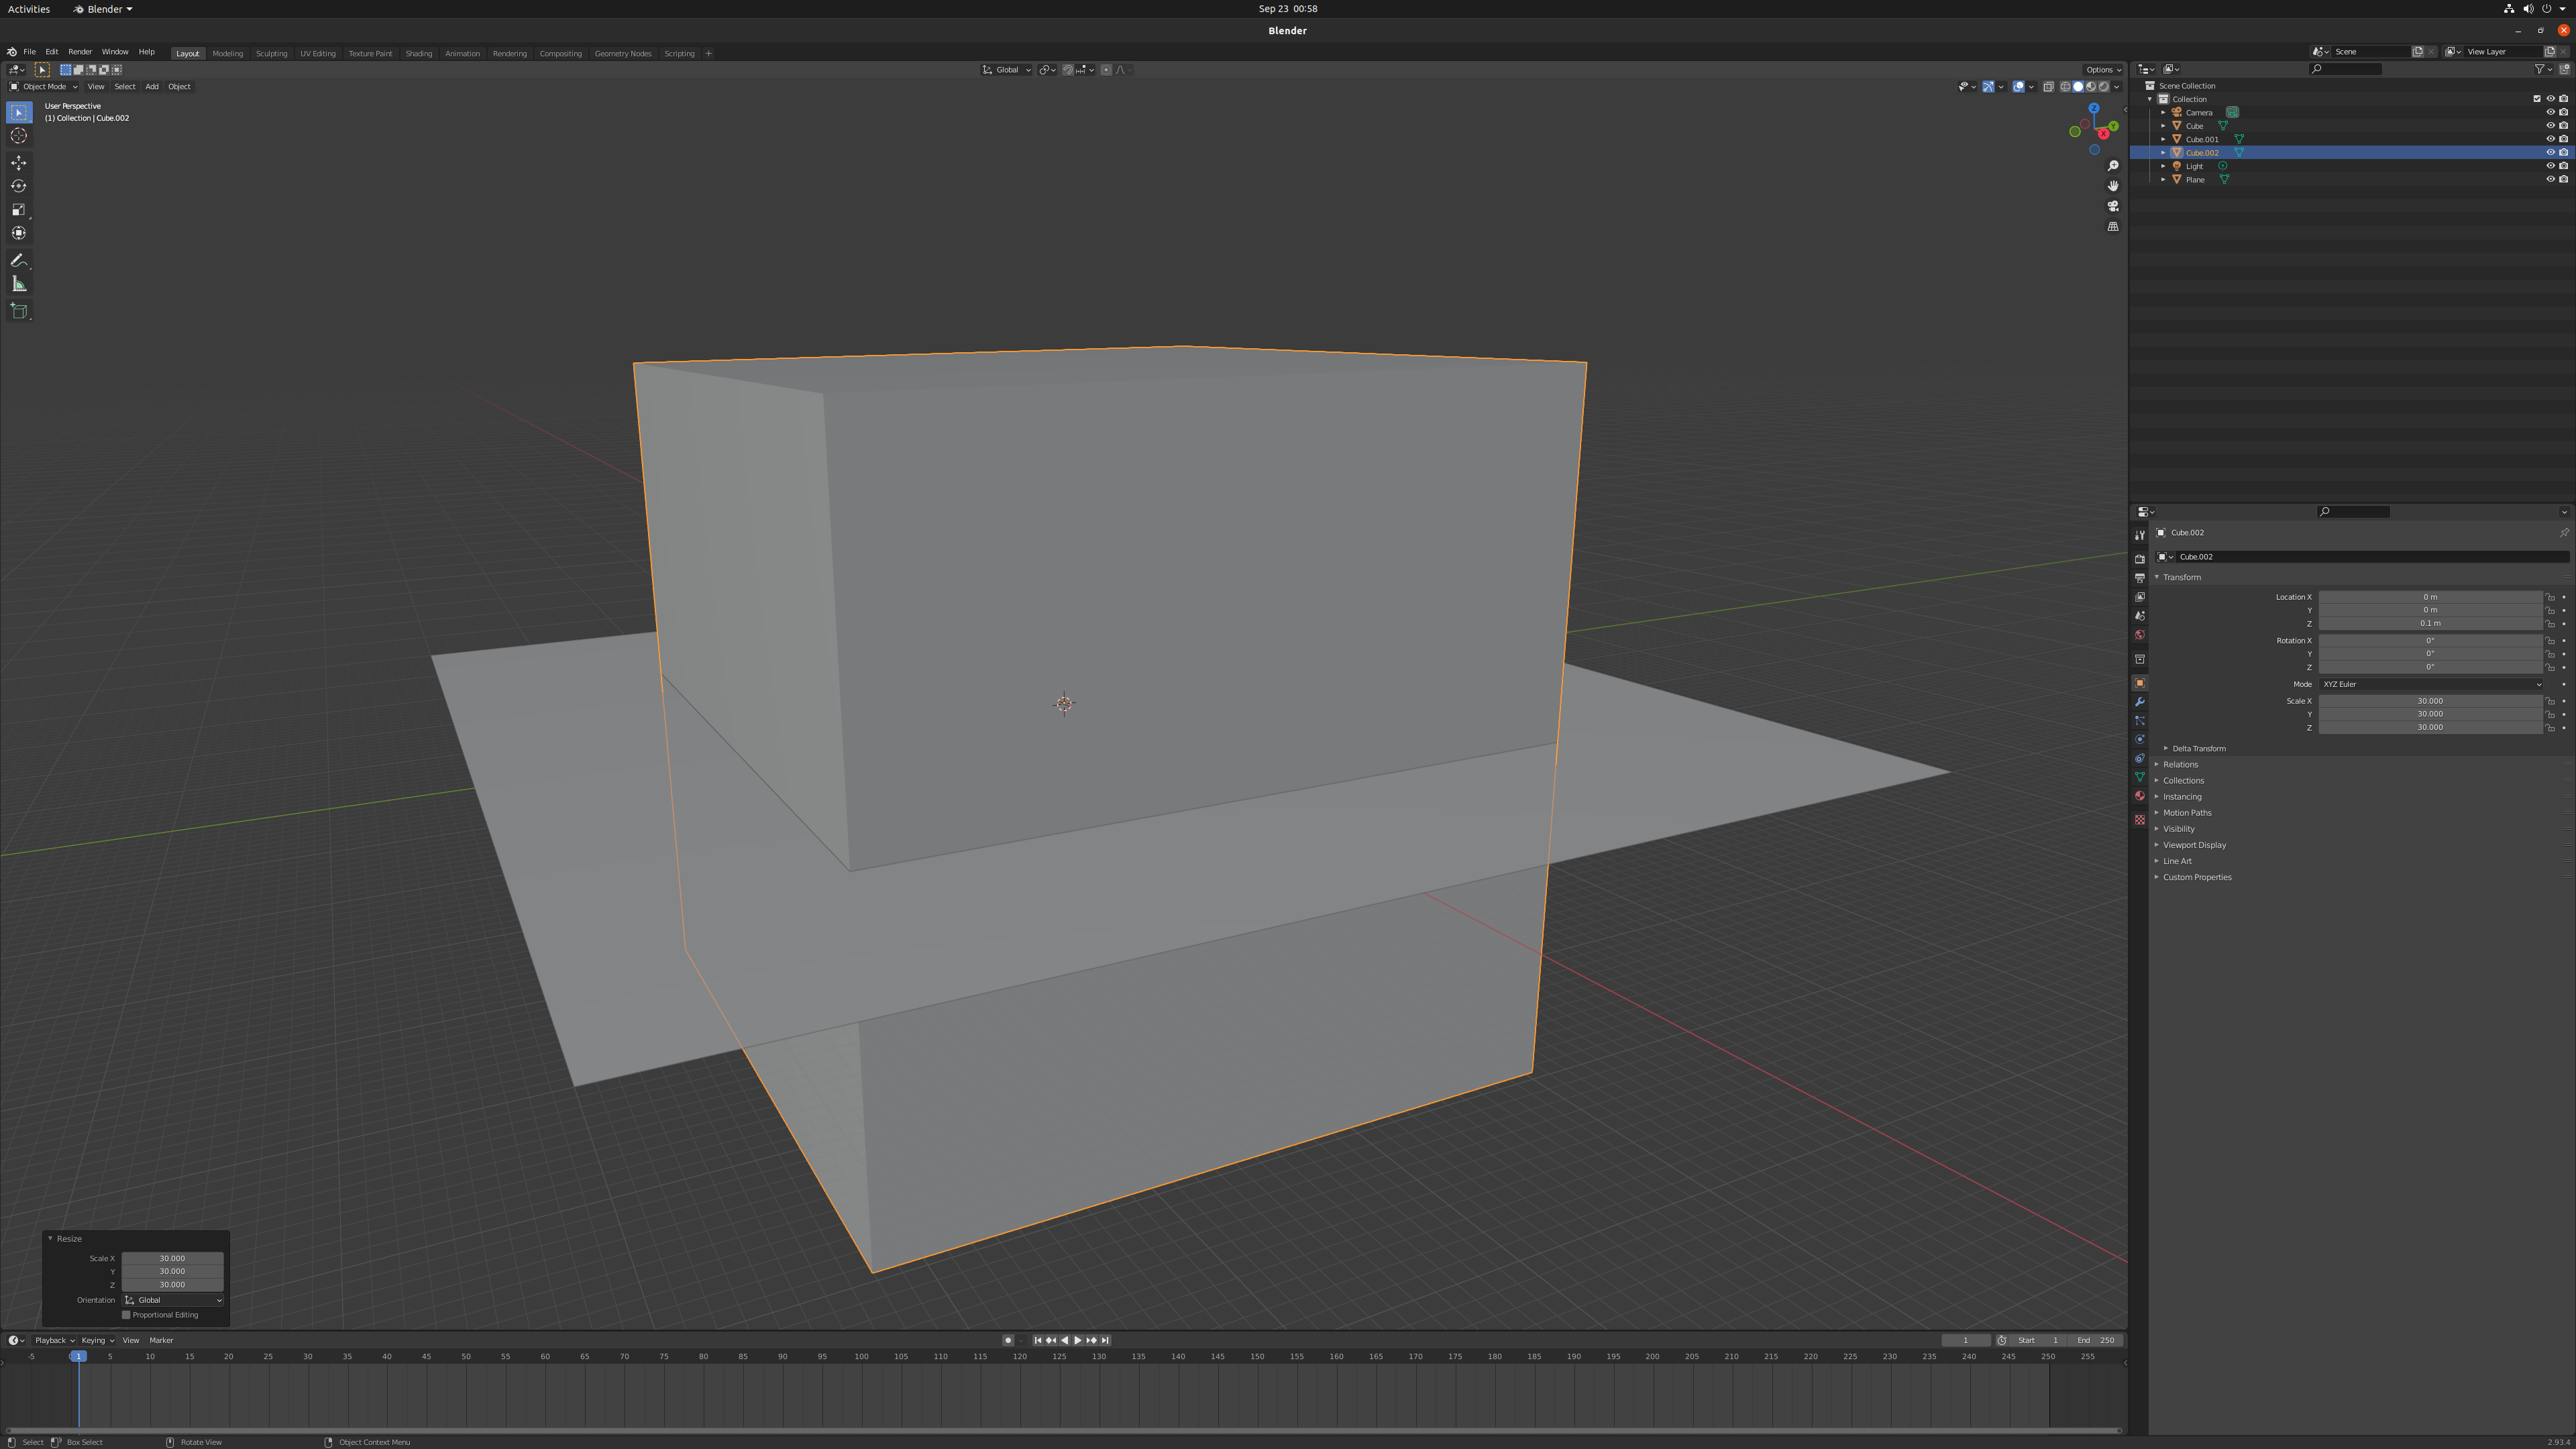Lock the Location X property
2576x1449 pixels.
2550,597
